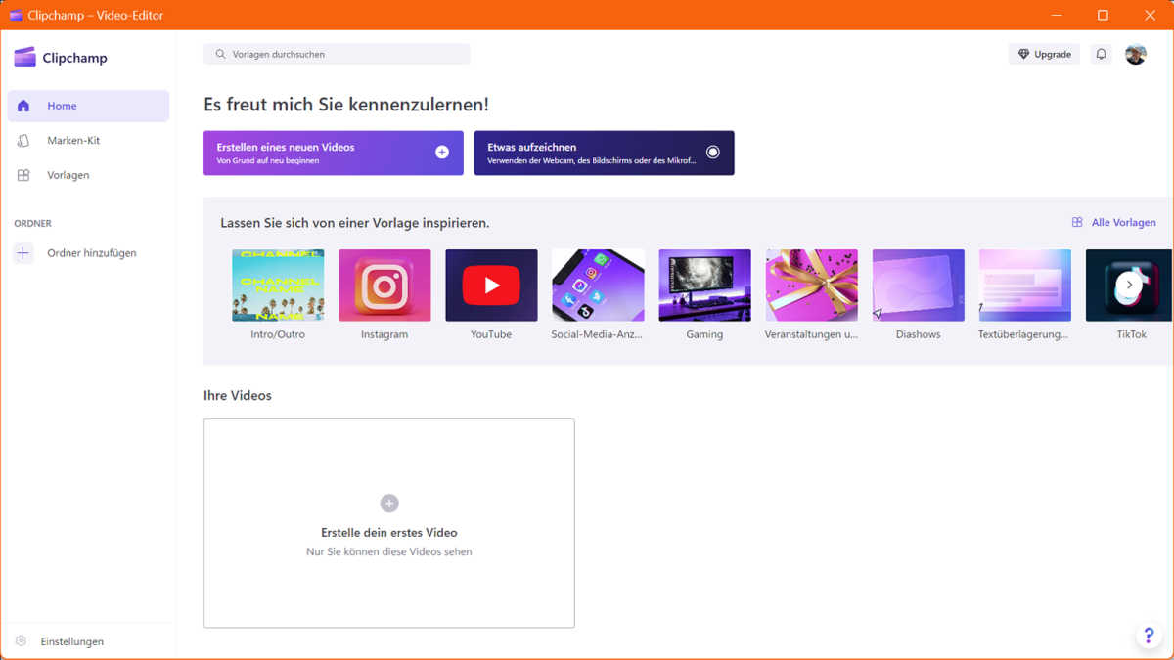The image size is (1174, 660).
Task: Click the search magnifier icon
Action: click(220, 54)
